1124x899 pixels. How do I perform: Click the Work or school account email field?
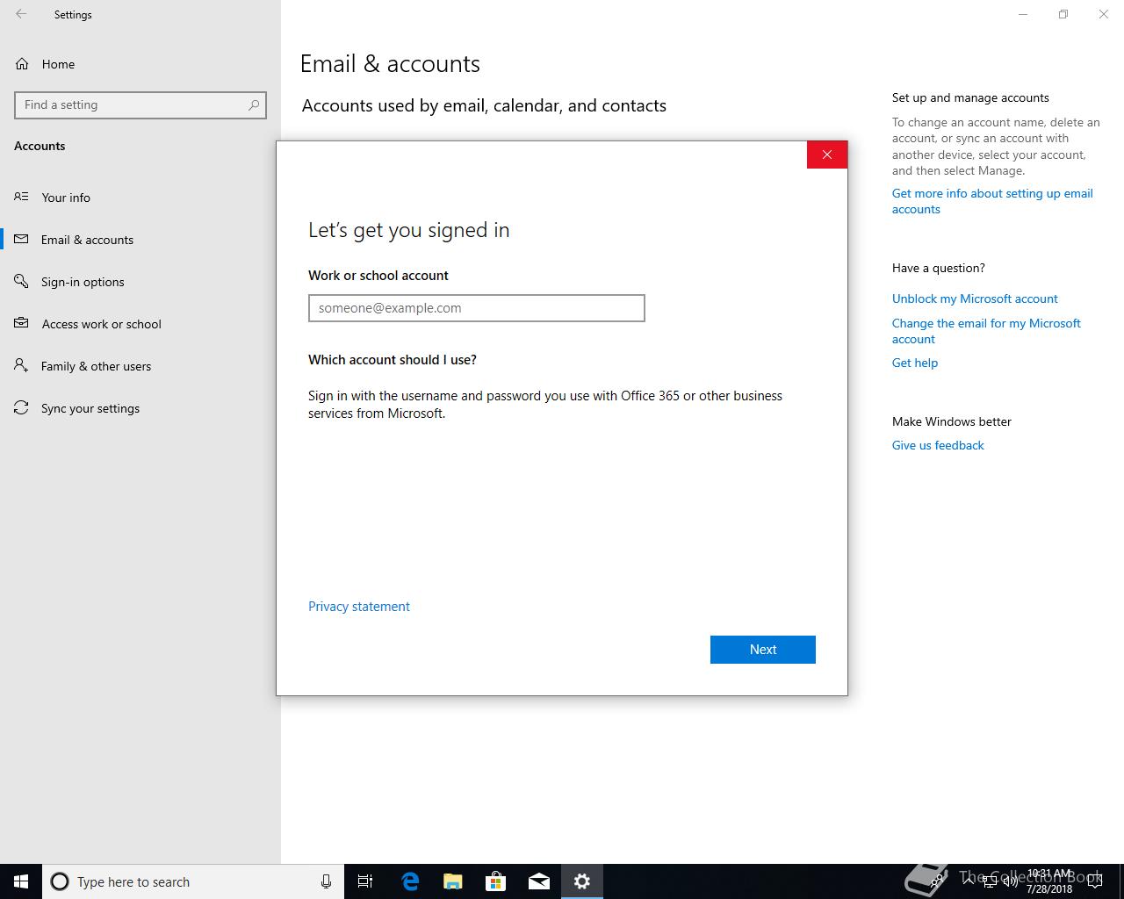[477, 308]
